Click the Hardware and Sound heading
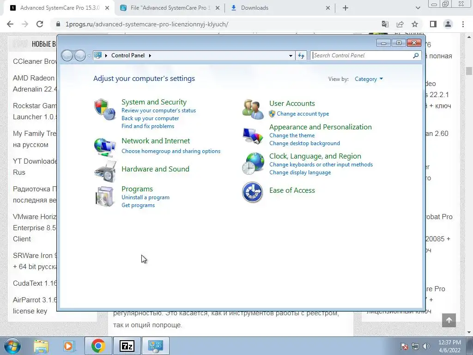Image resolution: width=473 pixels, height=355 pixels. coord(155,169)
